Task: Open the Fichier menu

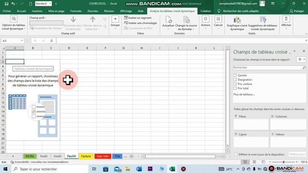Action: (x=7, y=11)
